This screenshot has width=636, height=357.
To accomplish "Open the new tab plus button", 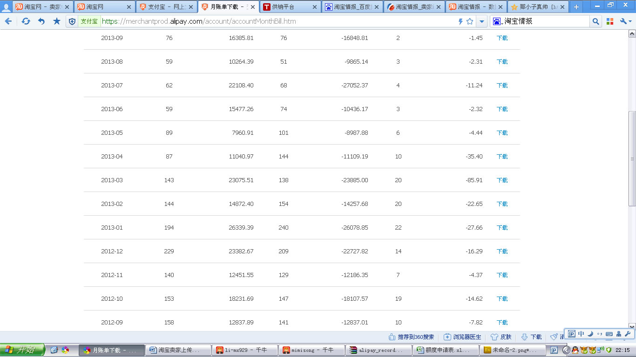I will [x=576, y=7].
